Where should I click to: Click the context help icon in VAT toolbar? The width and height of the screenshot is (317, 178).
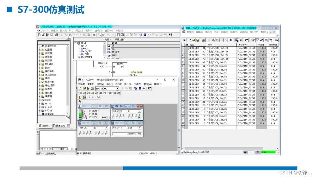click(x=246, y=40)
